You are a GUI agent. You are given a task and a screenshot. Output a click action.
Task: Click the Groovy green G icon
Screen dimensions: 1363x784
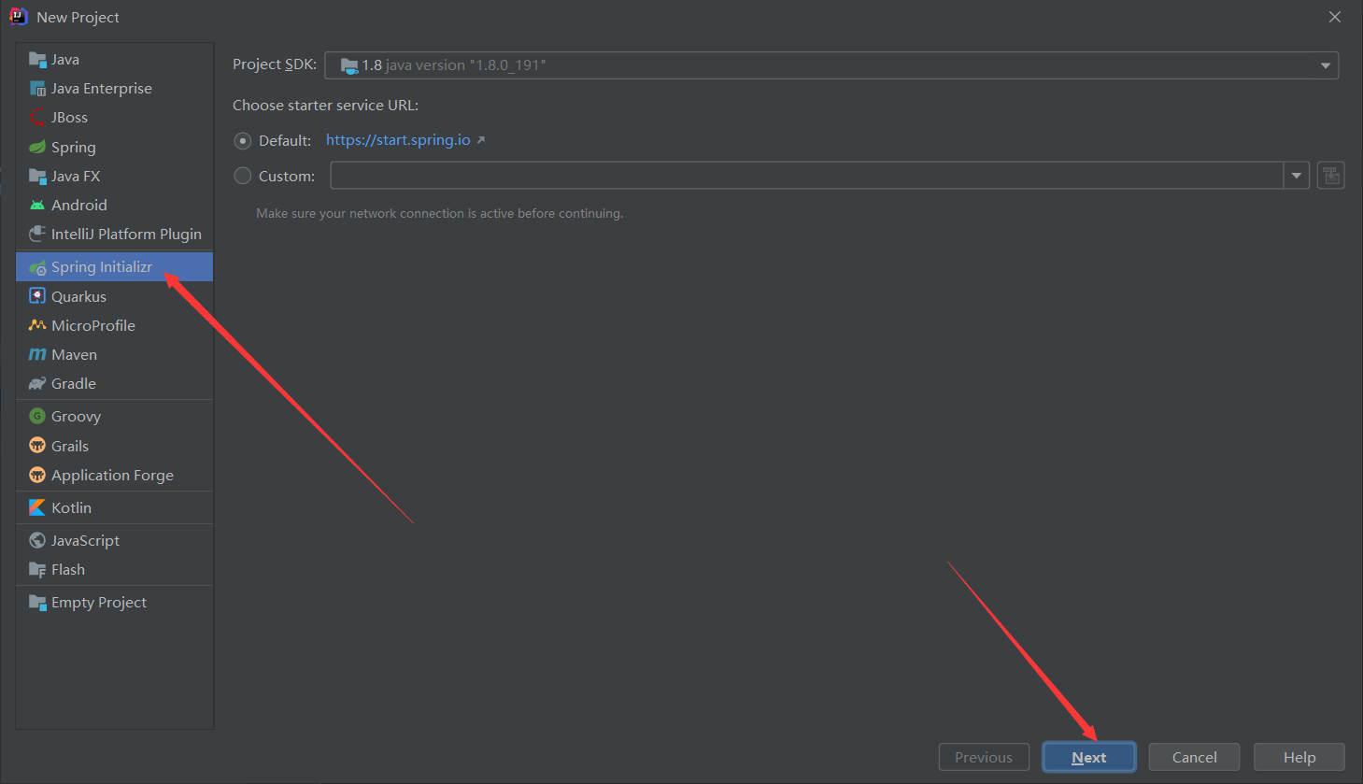37,416
